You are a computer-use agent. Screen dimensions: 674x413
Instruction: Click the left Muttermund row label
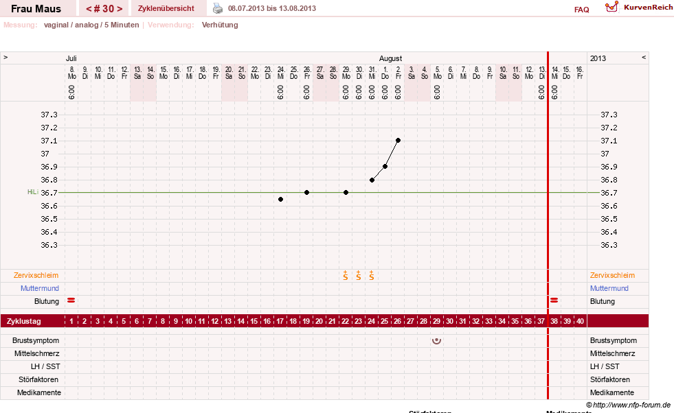(40, 289)
